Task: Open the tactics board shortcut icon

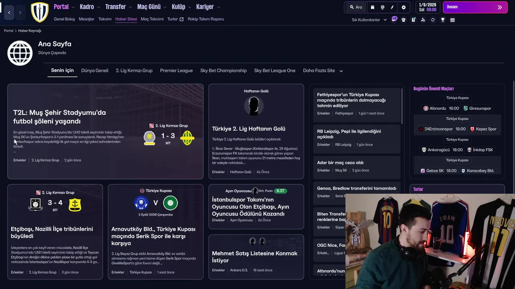Action: pyautogui.click(x=413, y=20)
